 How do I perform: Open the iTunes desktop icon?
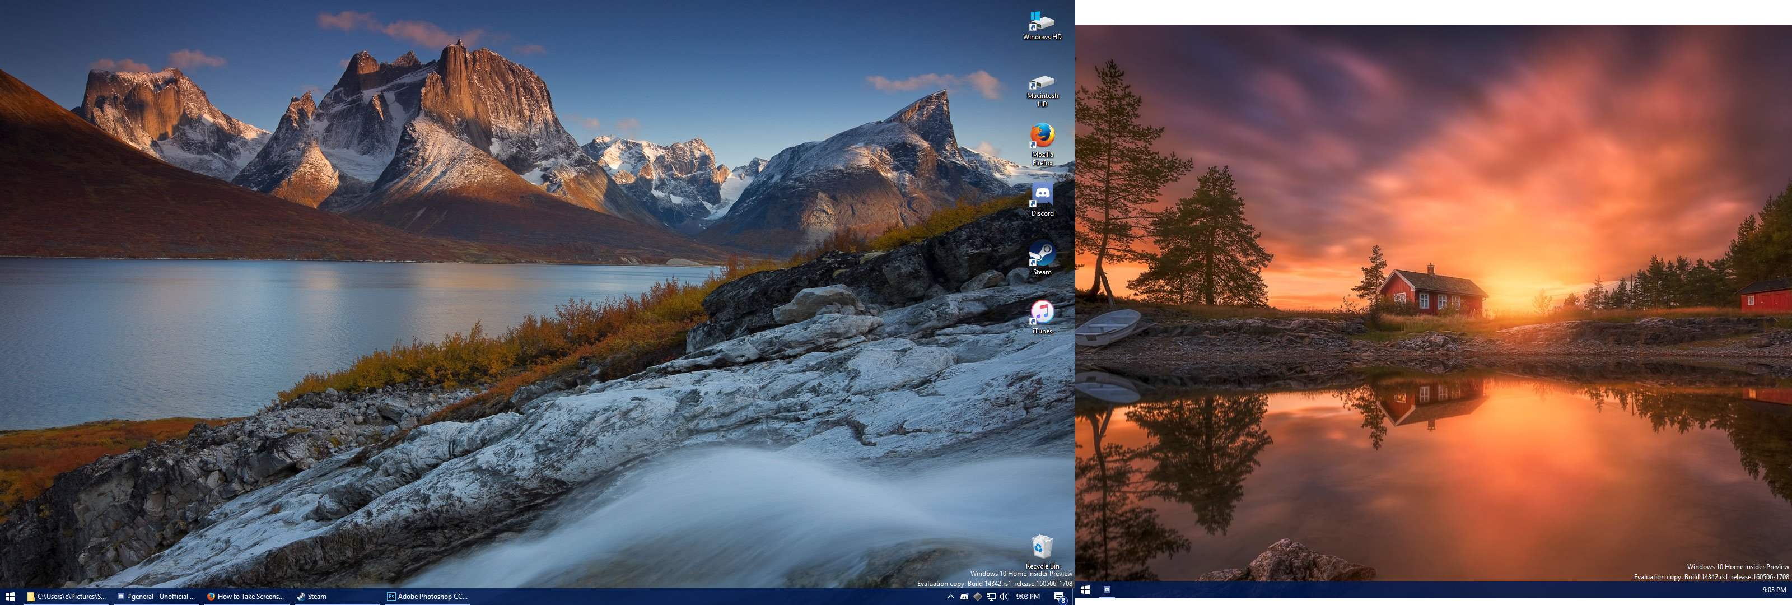pos(1042,313)
